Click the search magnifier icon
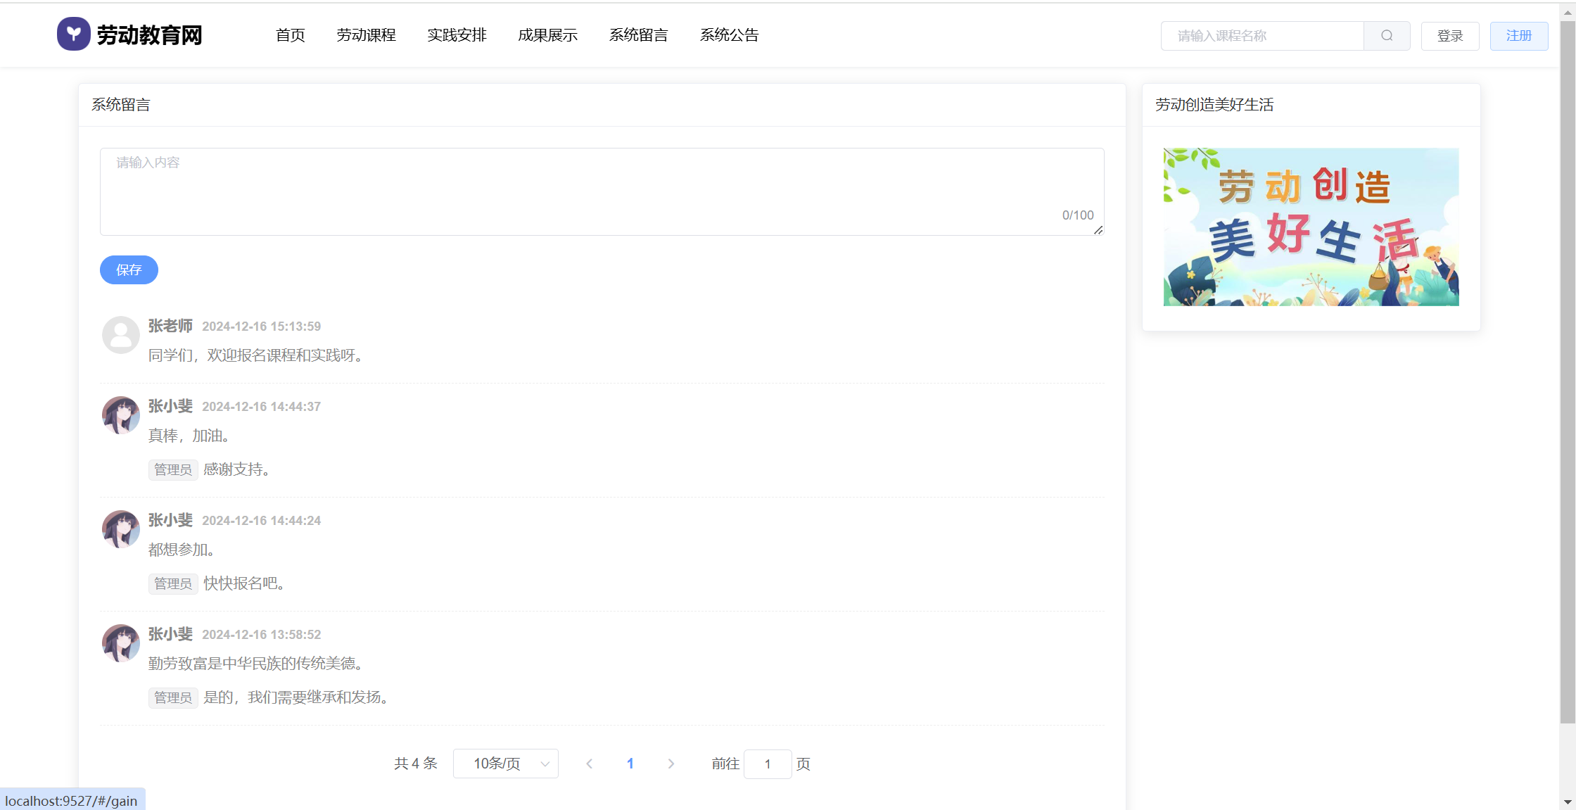Screen dimensions: 1576x810 [1386, 36]
